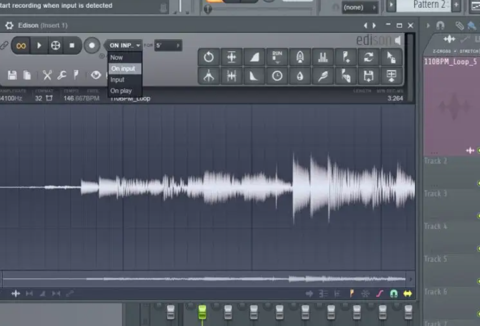Toggle the waveform icon in Edison bottom-left

coord(15,294)
